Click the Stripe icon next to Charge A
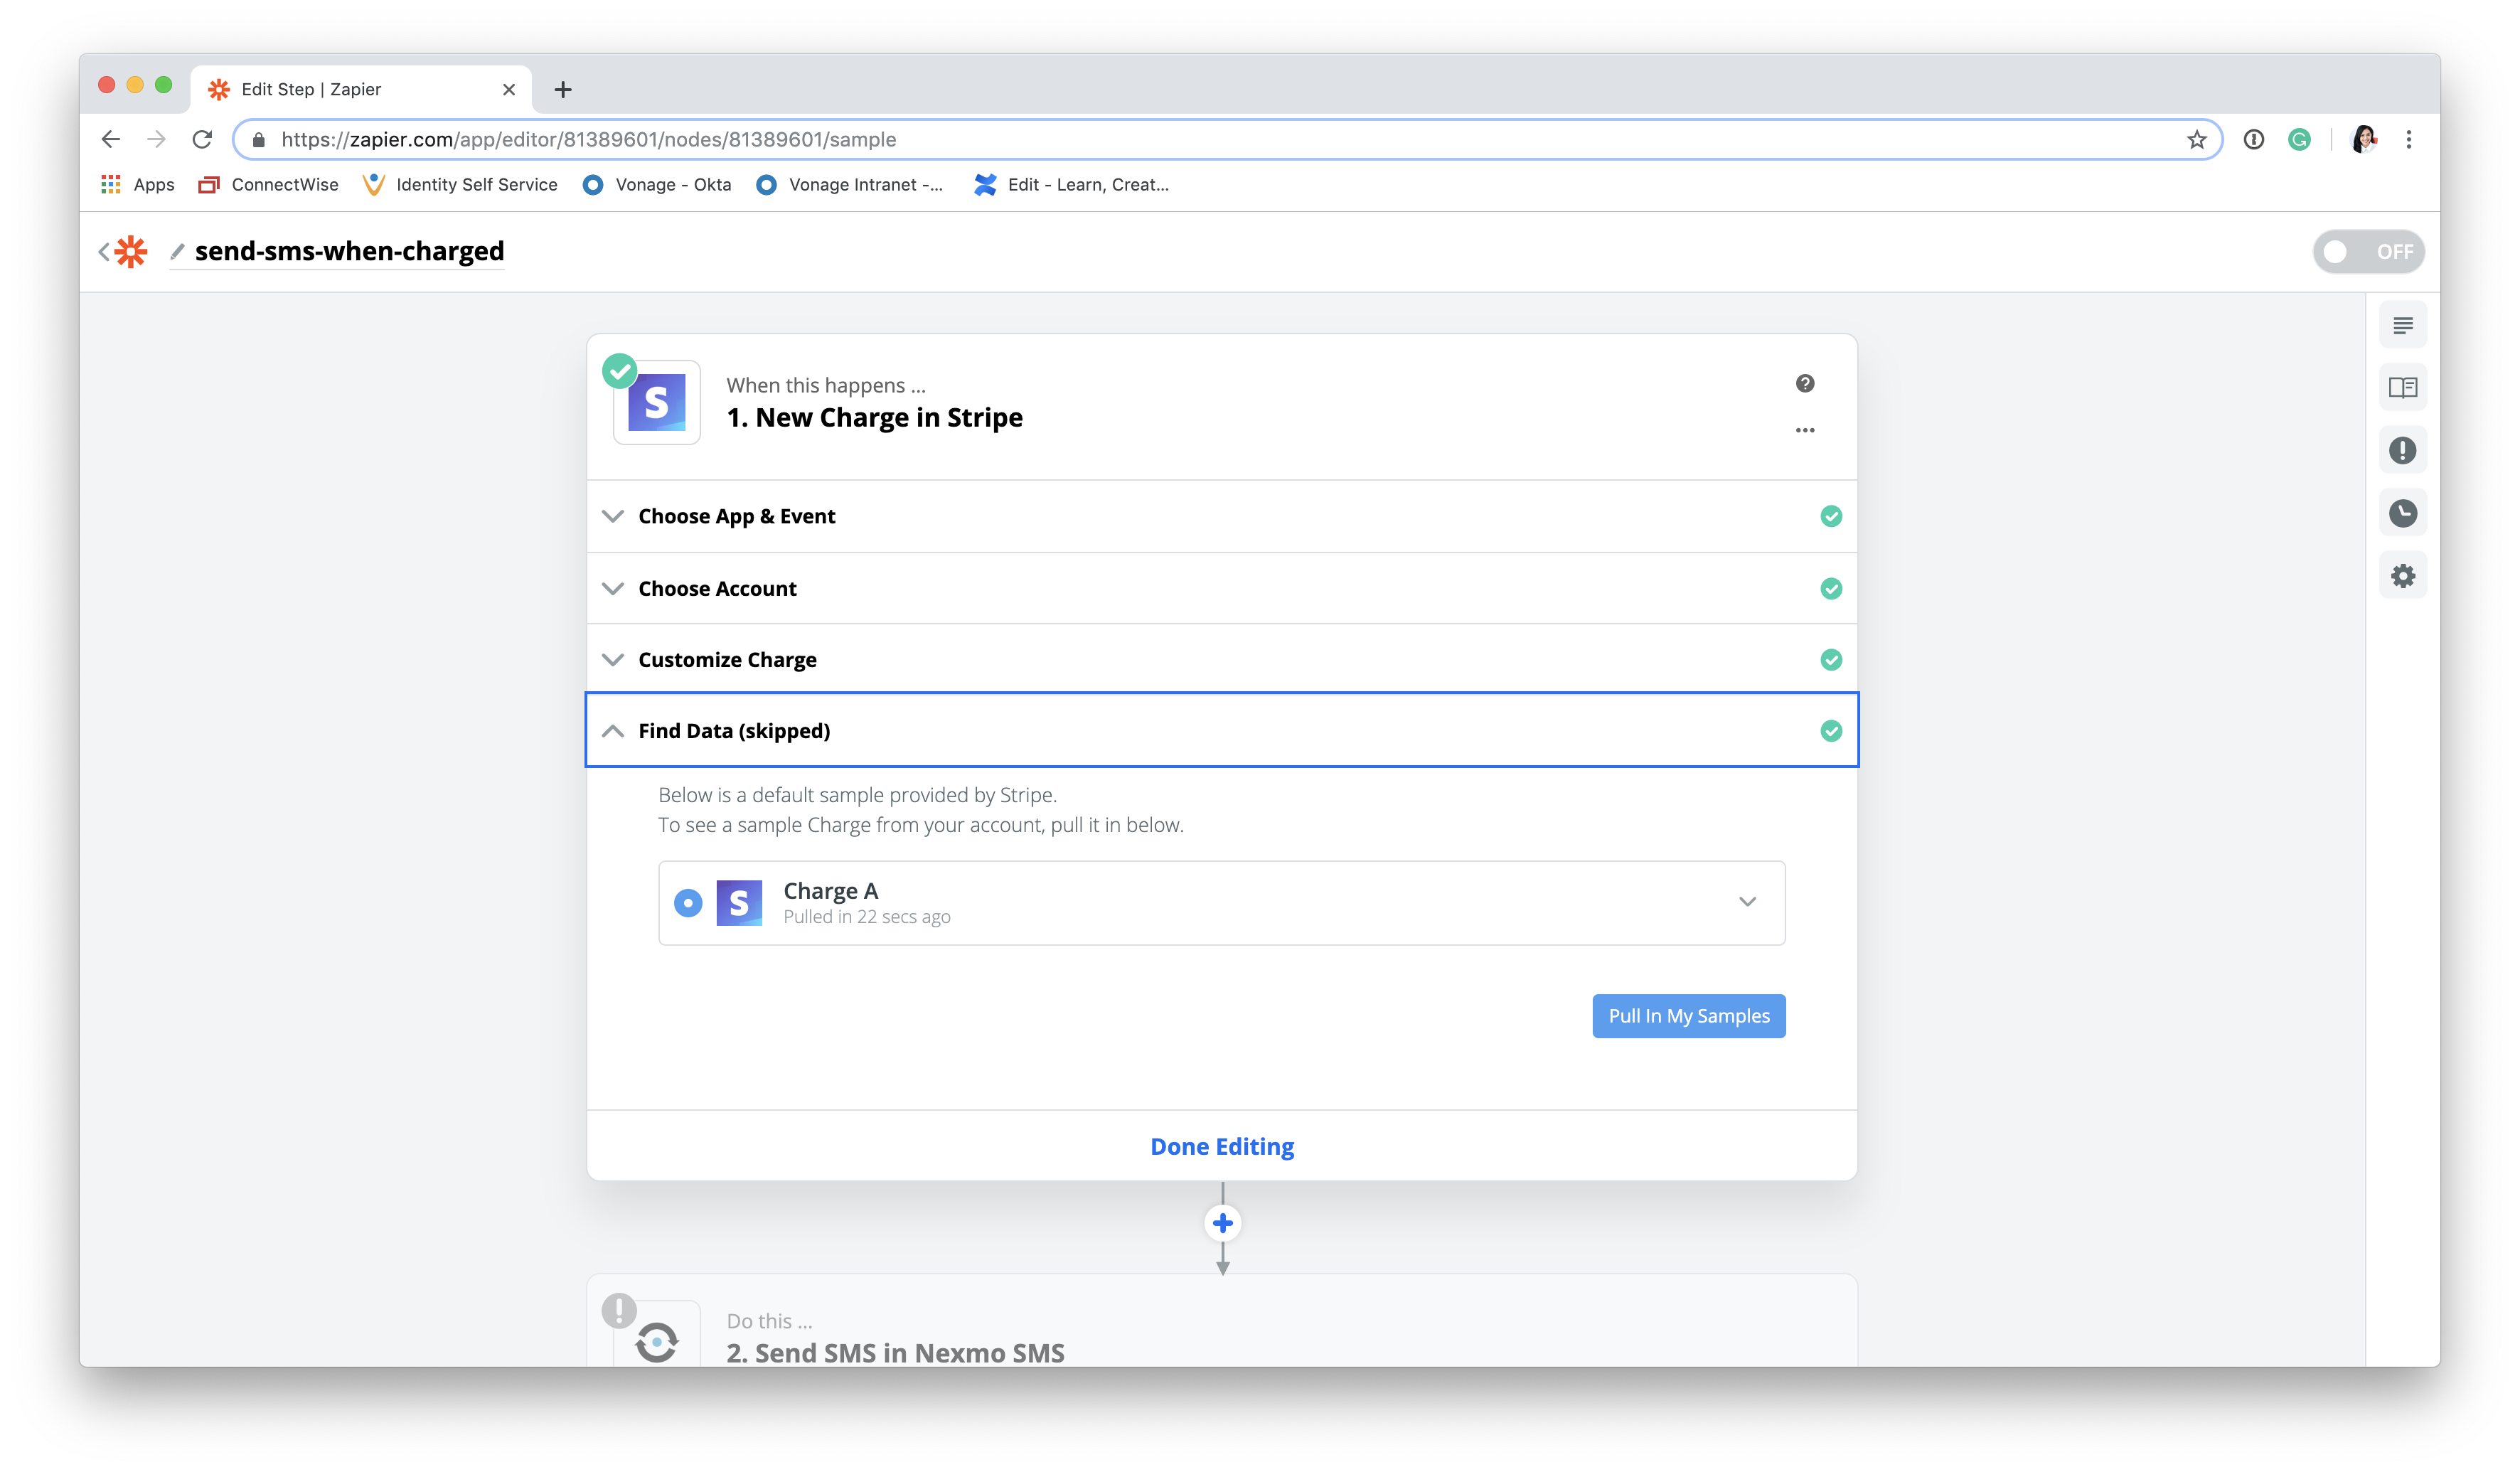 tap(739, 902)
